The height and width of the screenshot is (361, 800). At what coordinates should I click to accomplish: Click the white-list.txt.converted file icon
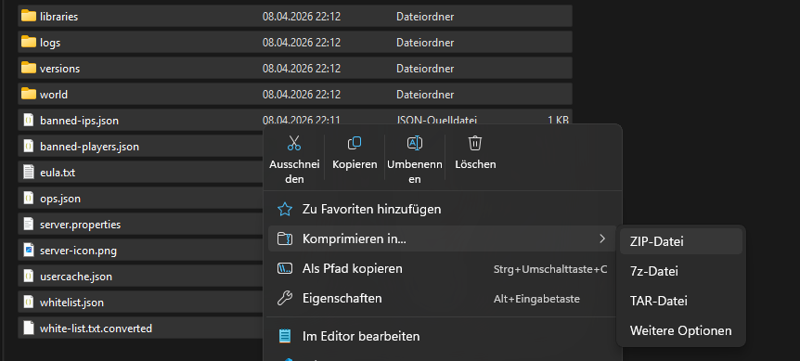29,329
